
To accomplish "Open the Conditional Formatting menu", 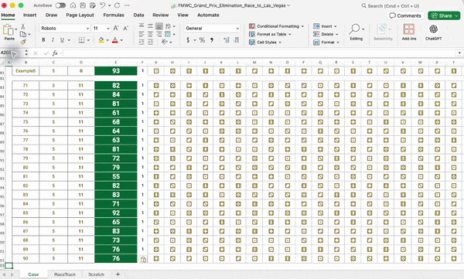I will coord(276,26).
